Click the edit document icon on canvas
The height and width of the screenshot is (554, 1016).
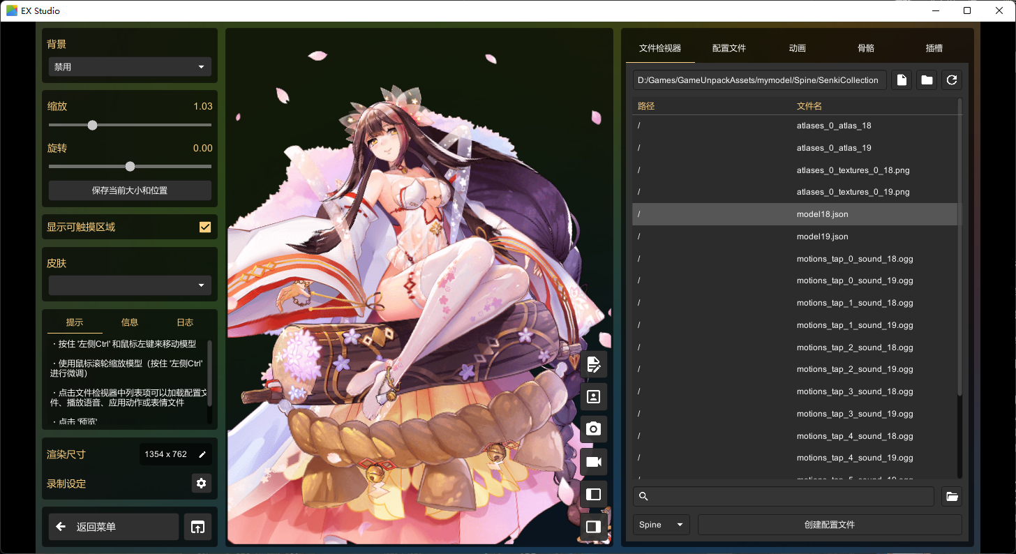click(x=594, y=364)
